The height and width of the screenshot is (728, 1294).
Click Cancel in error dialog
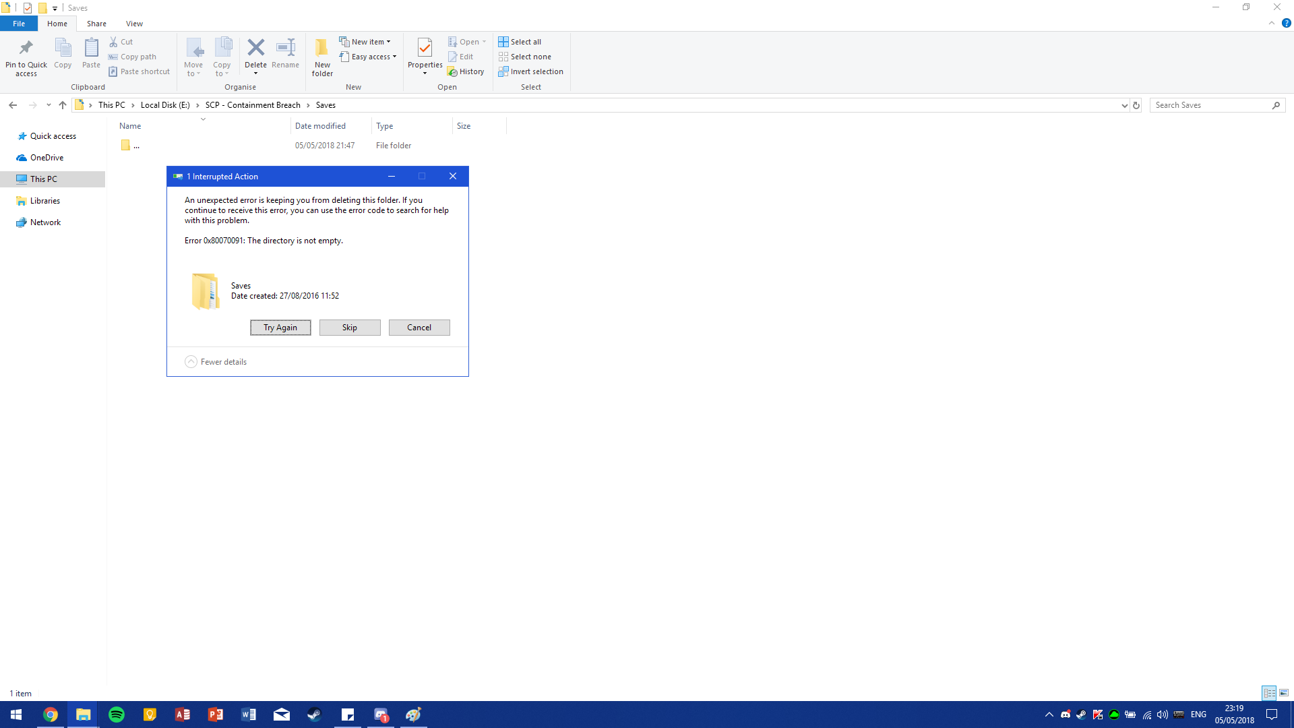(419, 328)
